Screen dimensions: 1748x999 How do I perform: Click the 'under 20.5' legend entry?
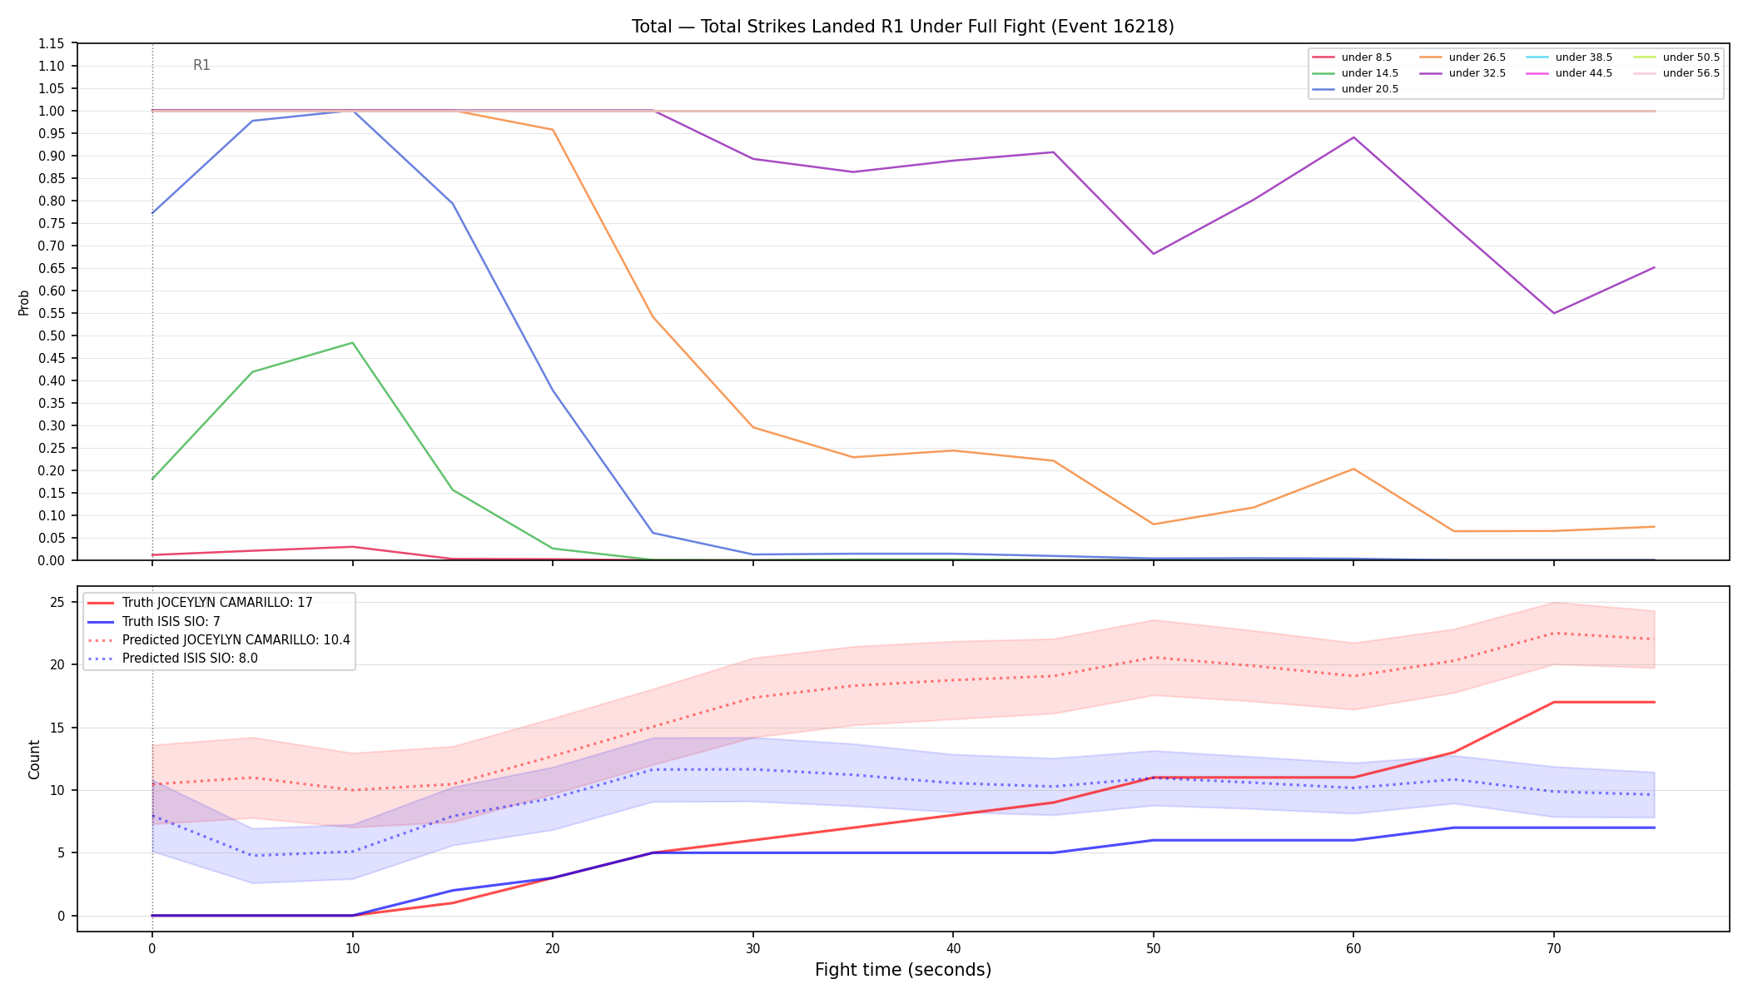click(x=1355, y=89)
